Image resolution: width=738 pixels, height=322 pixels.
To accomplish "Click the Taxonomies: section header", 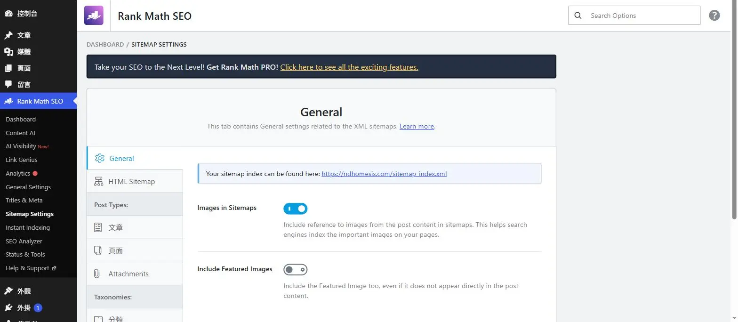I will click(113, 297).
